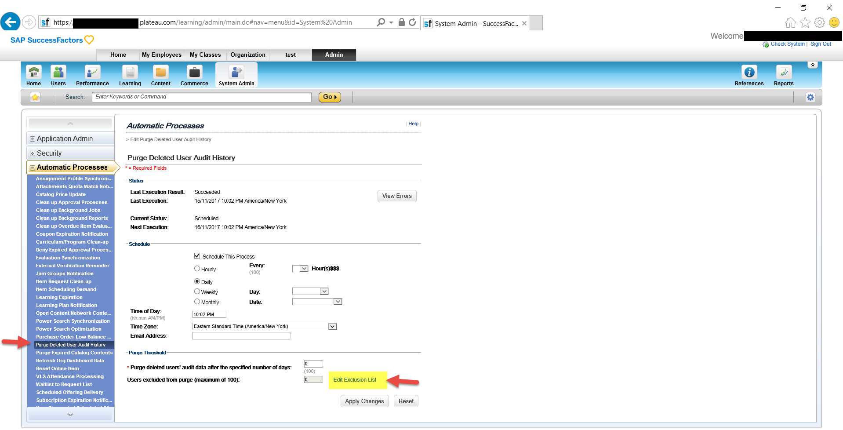The image size is (843, 430).
Task: Open Reset Online Item process
Action: pyautogui.click(x=58, y=368)
